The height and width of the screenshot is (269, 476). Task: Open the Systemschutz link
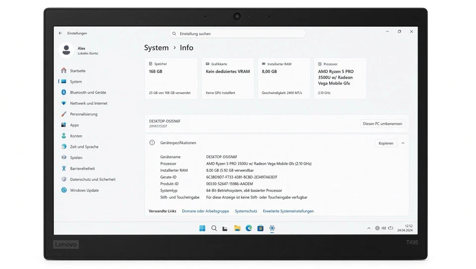click(246, 211)
